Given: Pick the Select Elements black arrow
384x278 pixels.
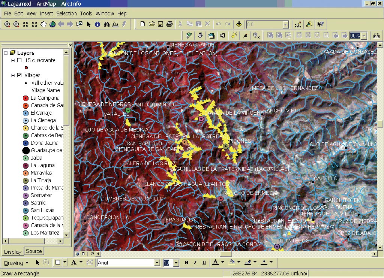Looking at the screenshot, I should click(88, 24).
